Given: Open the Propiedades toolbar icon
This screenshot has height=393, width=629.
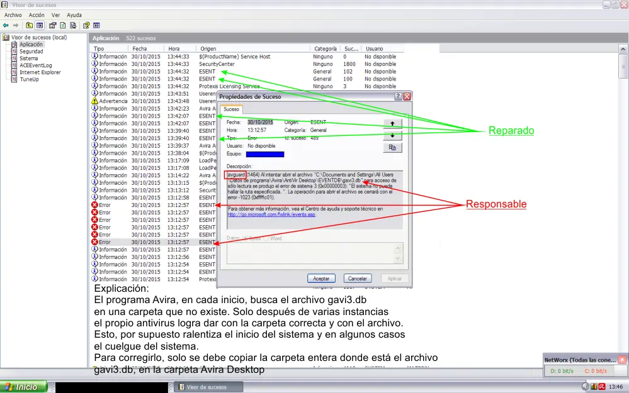Looking at the screenshot, I should (53, 25).
